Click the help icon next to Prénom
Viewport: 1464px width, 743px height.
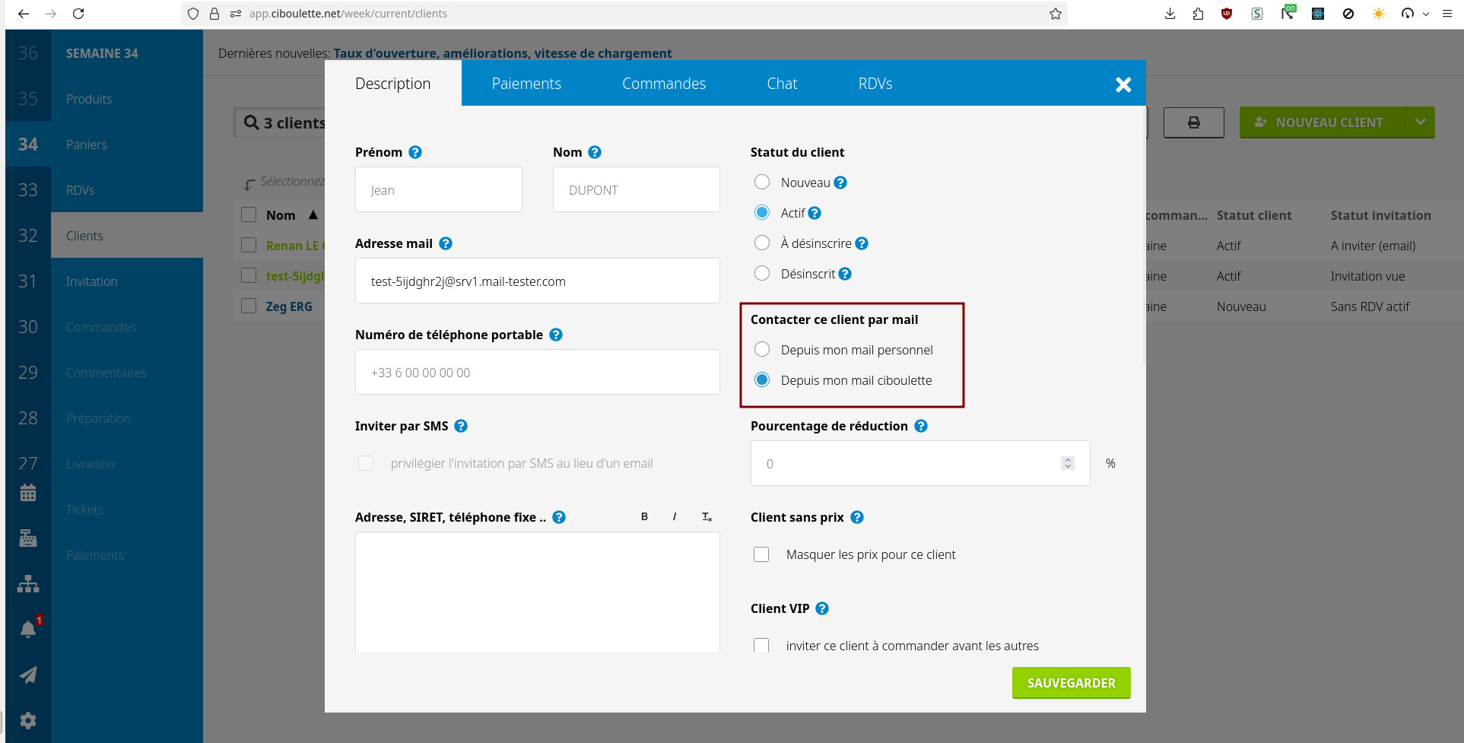click(x=415, y=152)
